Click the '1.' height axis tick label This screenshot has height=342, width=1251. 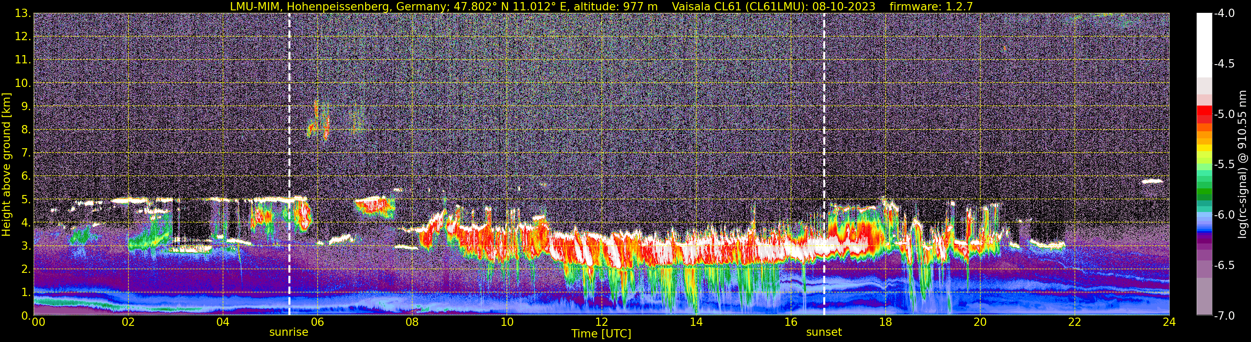click(x=26, y=293)
